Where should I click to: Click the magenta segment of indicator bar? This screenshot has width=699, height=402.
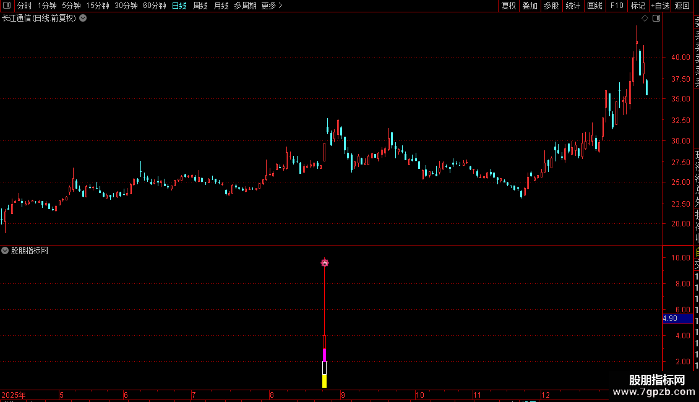click(x=325, y=355)
